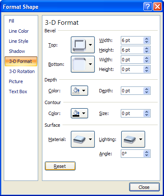The height and width of the screenshot is (196, 164).
Task: Click the Bottom bevel Height field
Action: [x=132, y=69]
